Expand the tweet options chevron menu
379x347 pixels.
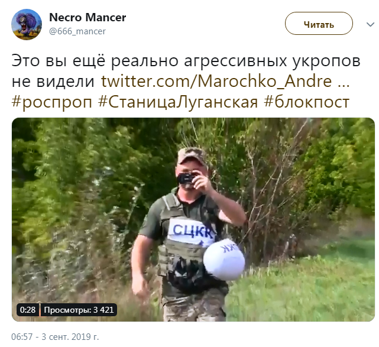[370, 24]
